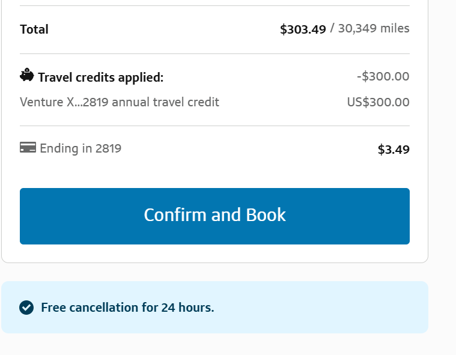Select the $303.49 total price
The width and height of the screenshot is (456, 355).
pyautogui.click(x=303, y=29)
